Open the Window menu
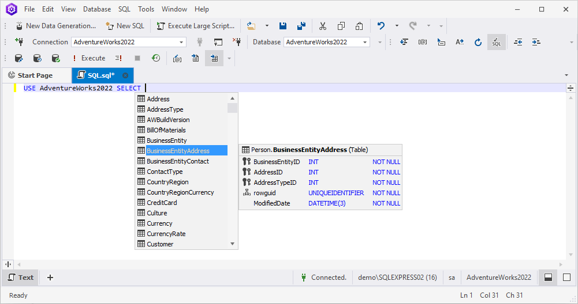Image resolution: width=578 pixels, height=304 pixels. [x=174, y=9]
